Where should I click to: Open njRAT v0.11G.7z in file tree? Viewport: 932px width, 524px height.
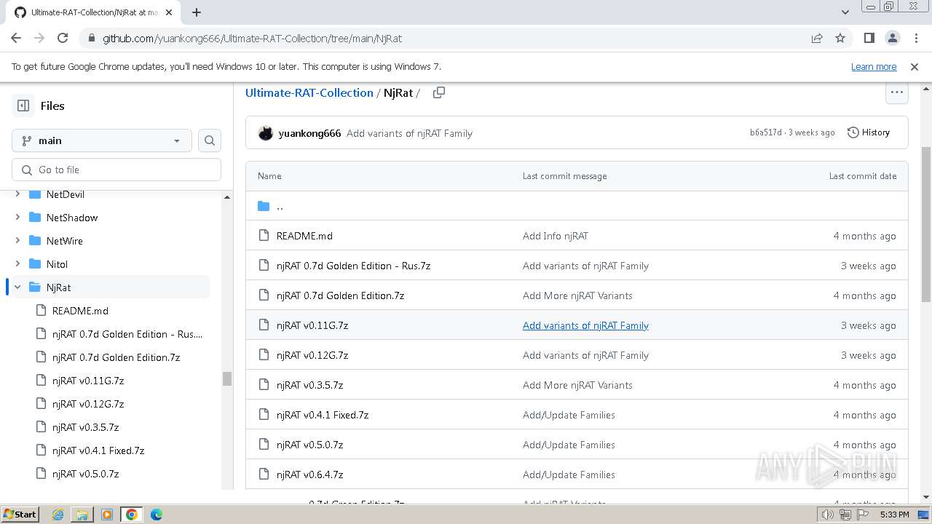click(88, 381)
